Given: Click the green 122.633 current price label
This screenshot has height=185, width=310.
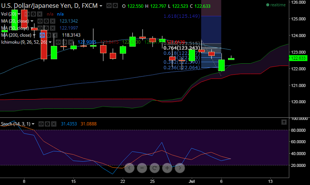Looking at the screenshot, I should (298, 58).
